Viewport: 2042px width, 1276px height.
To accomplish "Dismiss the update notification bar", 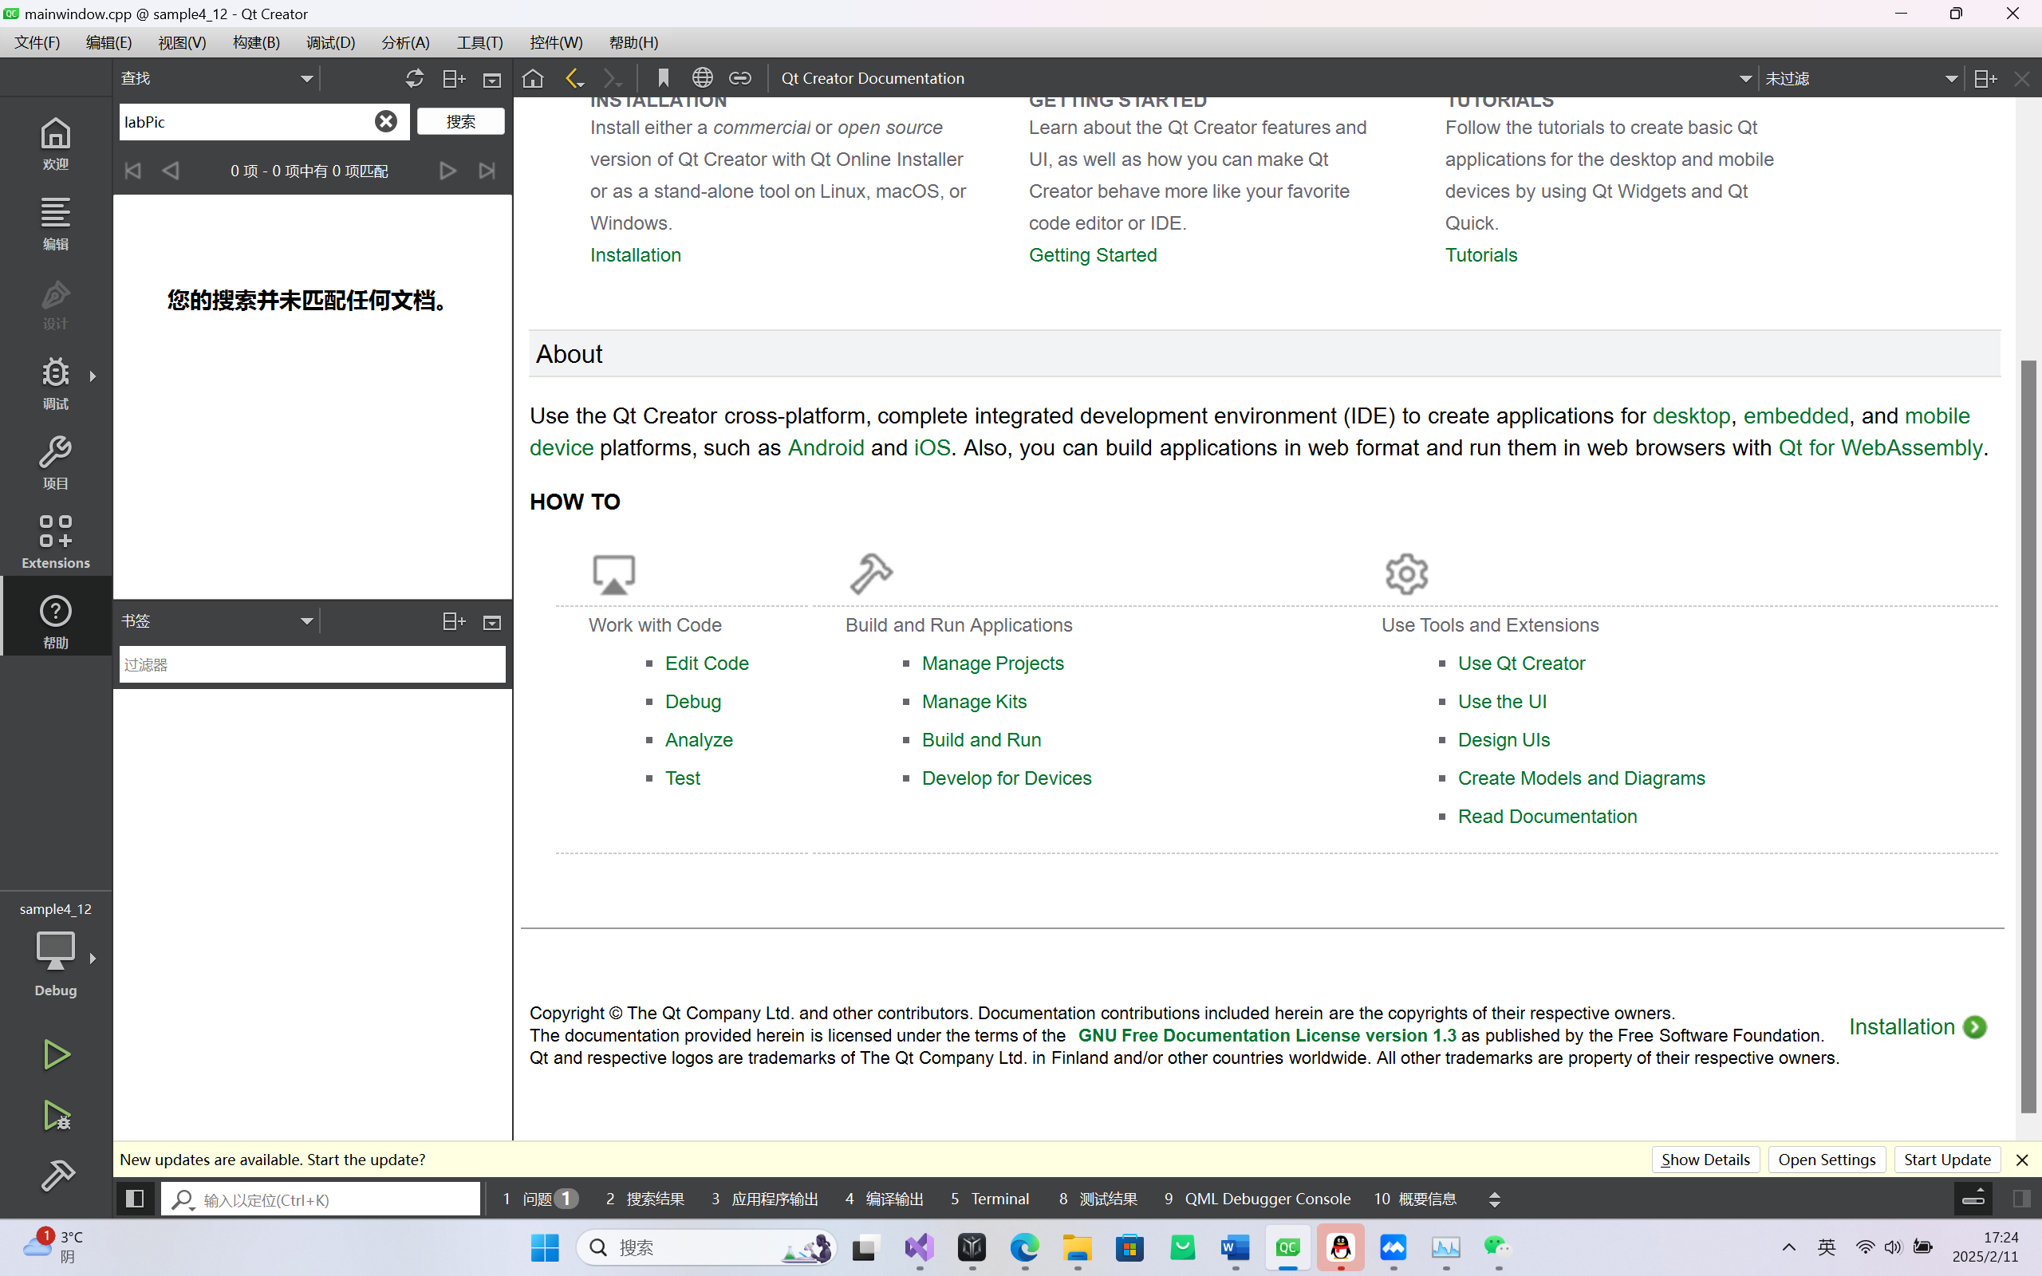I will (2022, 1160).
